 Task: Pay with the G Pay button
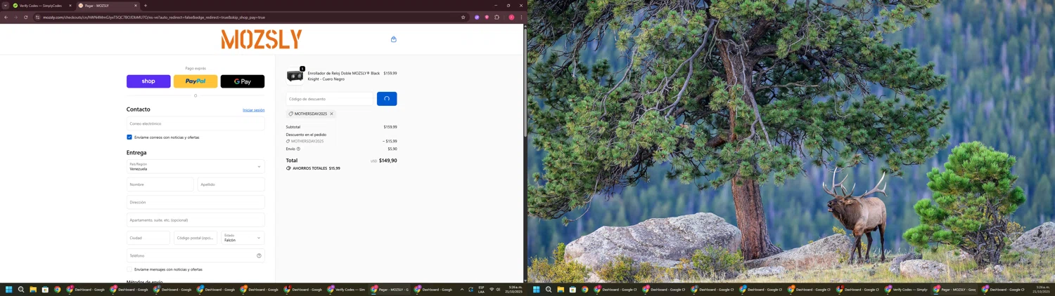pos(243,81)
